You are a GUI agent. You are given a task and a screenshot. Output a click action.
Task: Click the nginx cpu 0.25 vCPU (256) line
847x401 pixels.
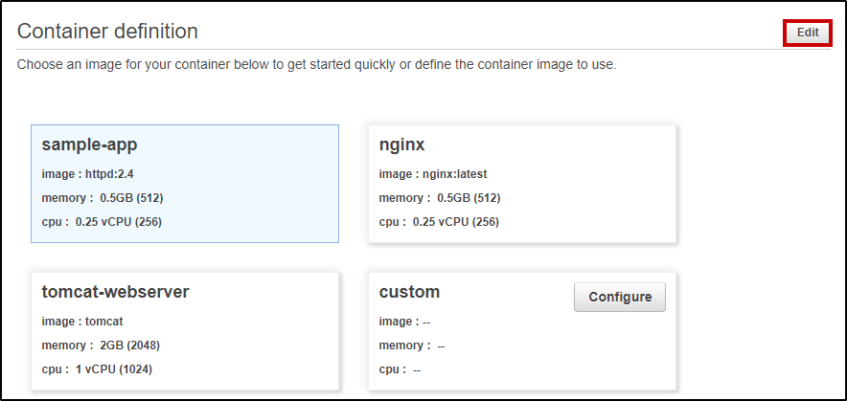(x=439, y=222)
